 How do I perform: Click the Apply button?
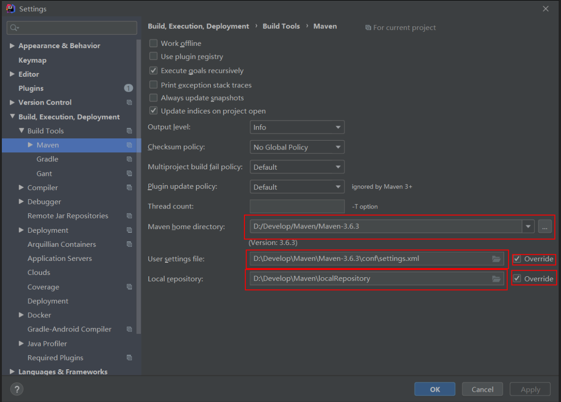click(530, 389)
